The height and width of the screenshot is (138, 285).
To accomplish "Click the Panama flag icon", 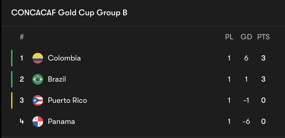I will click(x=38, y=122).
